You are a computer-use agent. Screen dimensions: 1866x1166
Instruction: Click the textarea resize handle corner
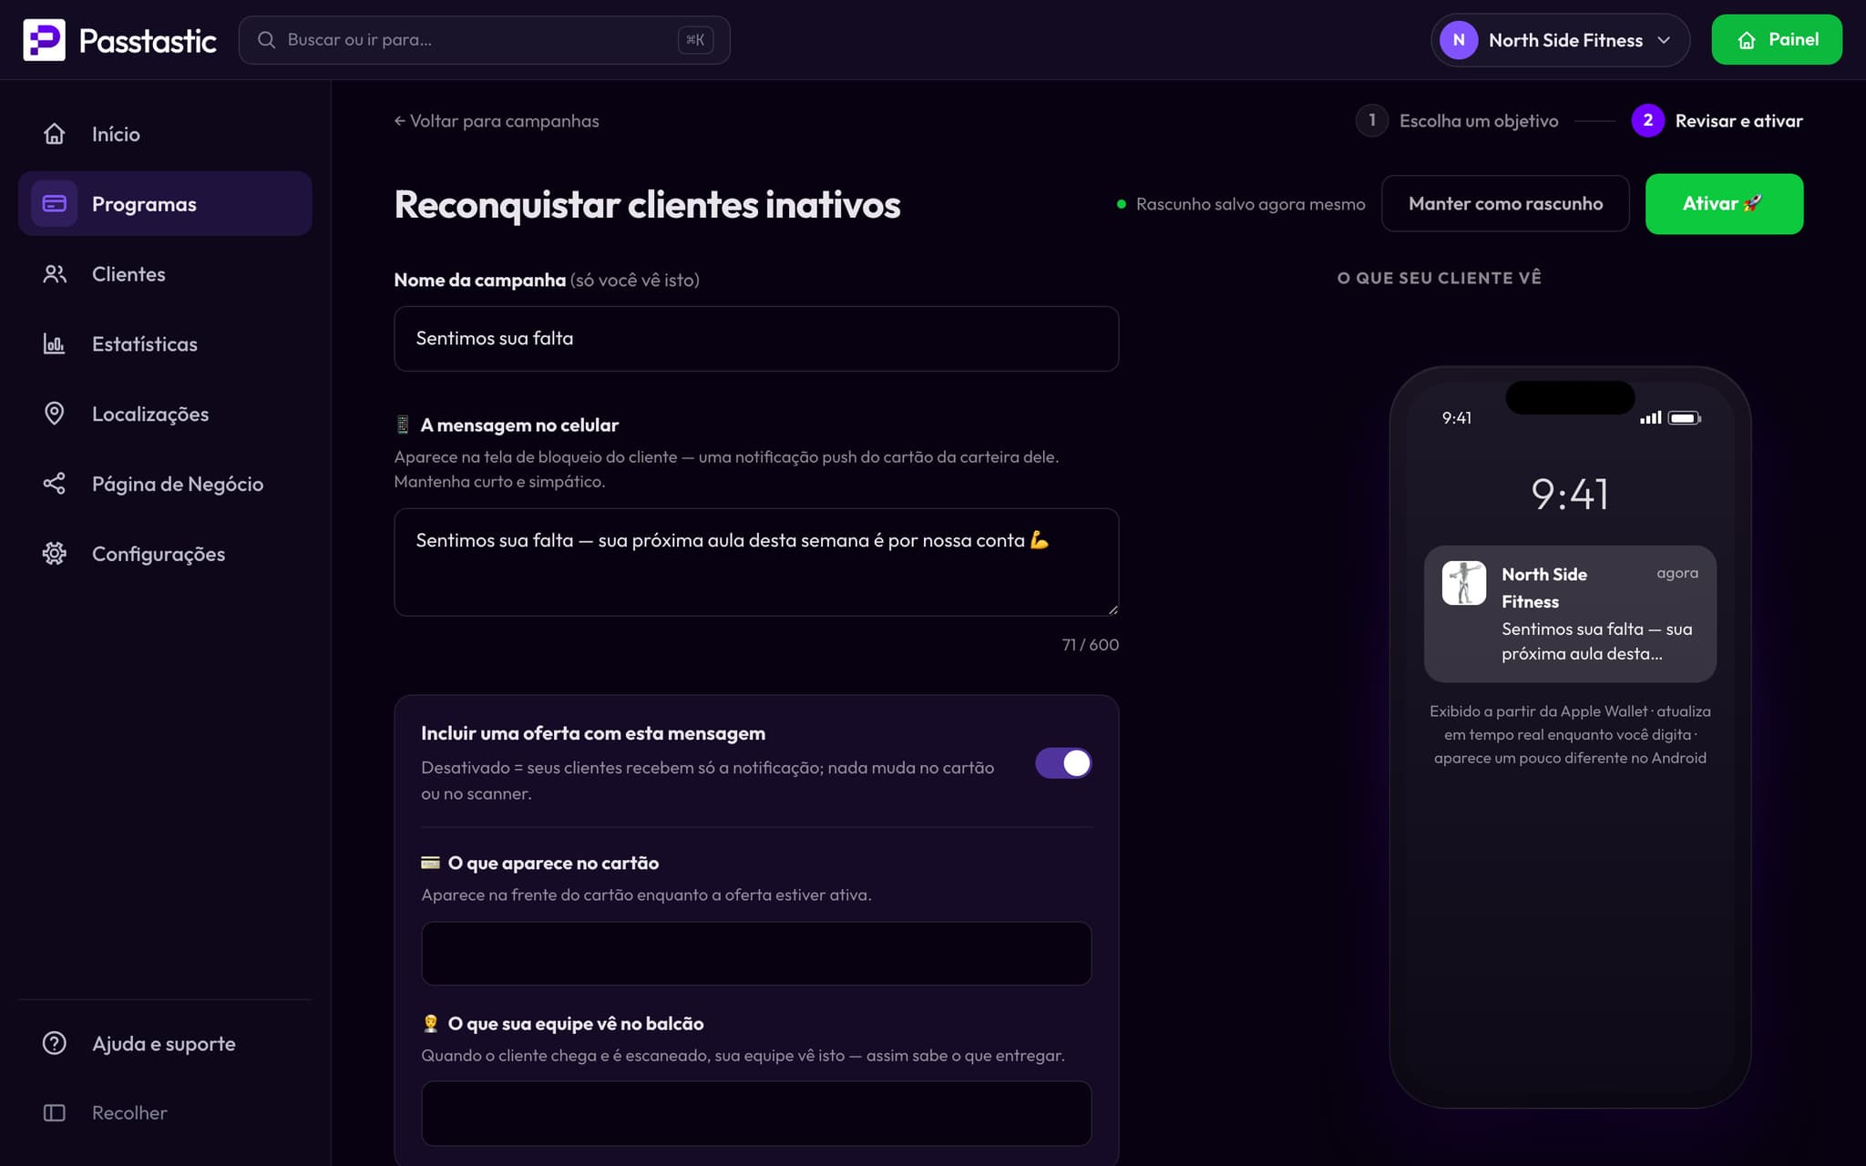click(1112, 609)
